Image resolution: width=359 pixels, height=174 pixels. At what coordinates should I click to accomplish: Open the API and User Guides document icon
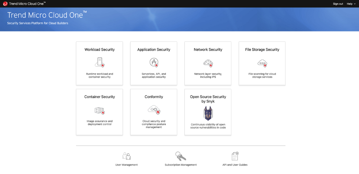(235, 156)
